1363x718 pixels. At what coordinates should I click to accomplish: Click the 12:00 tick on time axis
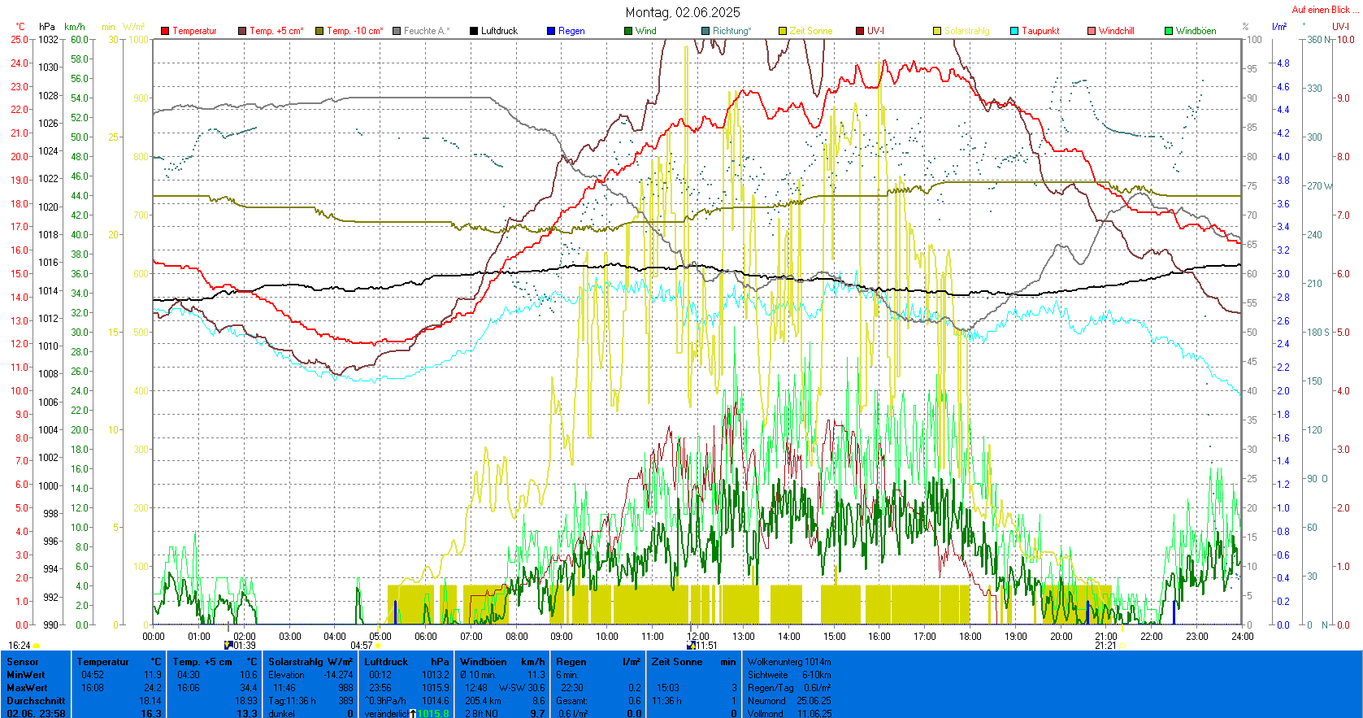click(x=698, y=637)
